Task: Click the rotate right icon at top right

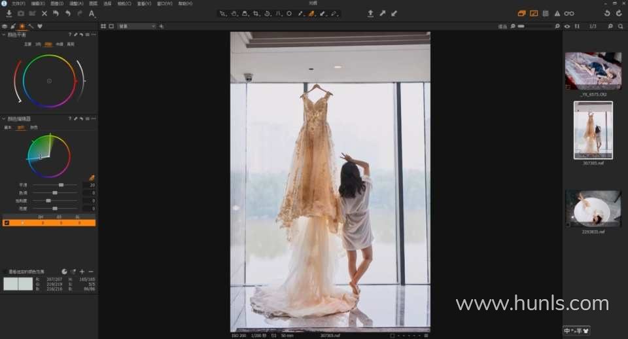Action: point(619,14)
